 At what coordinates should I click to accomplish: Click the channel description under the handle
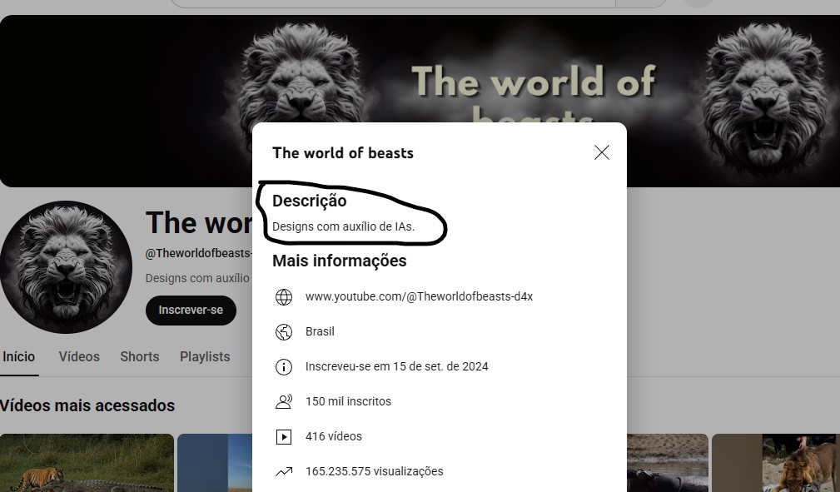[197, 278]
